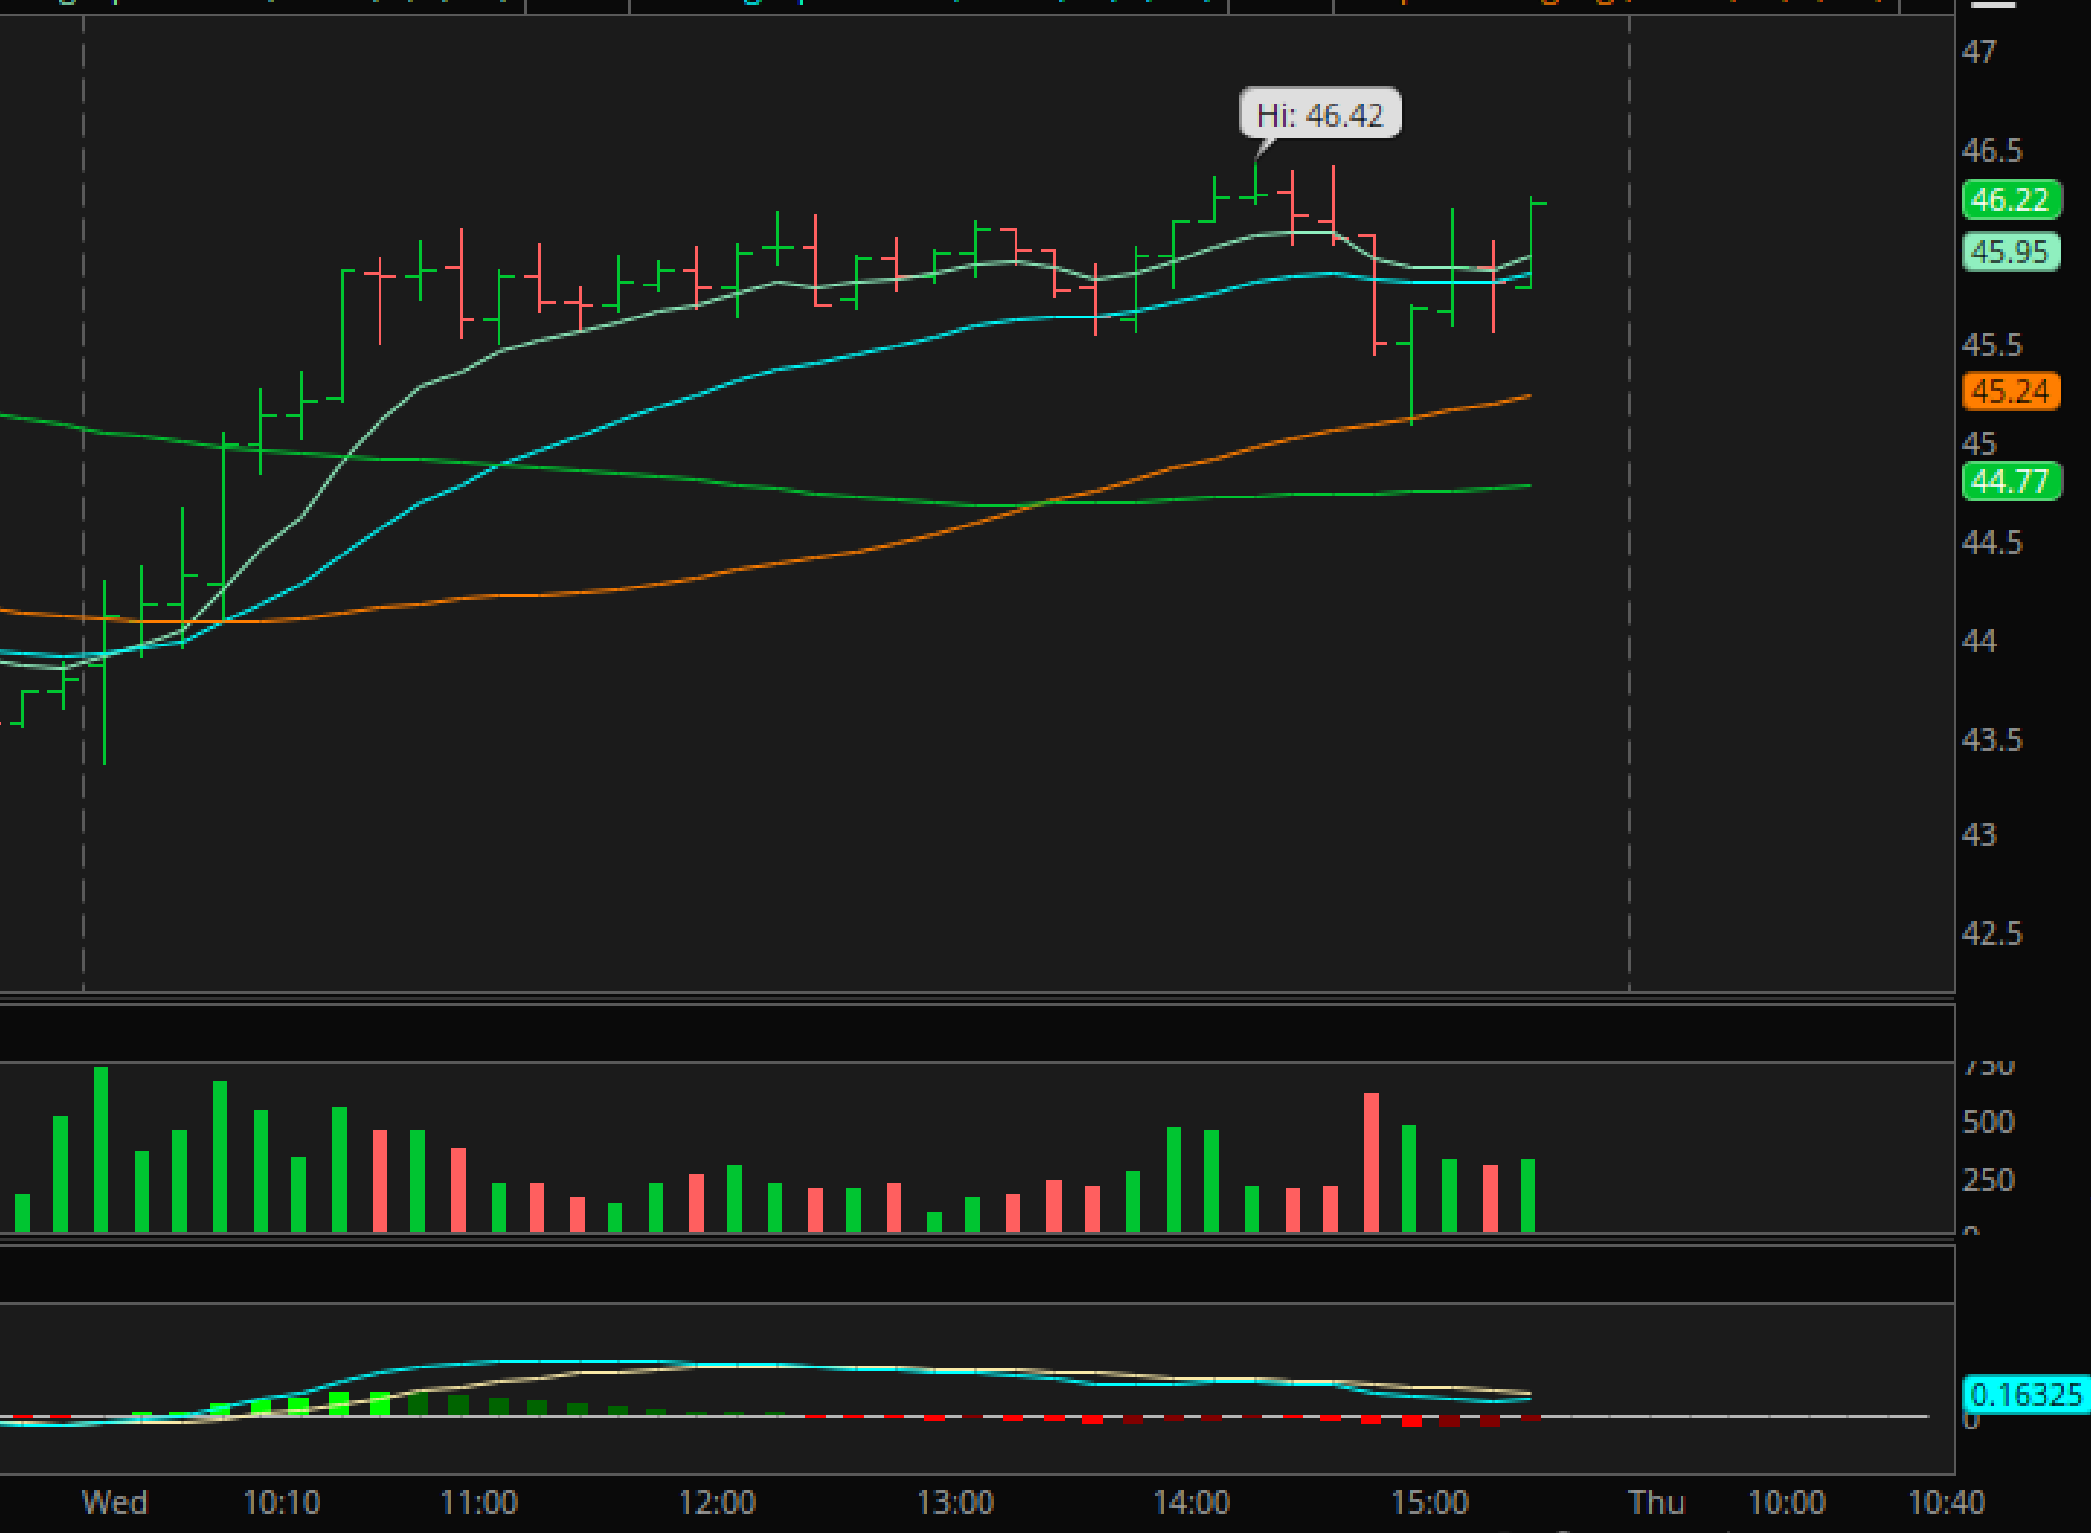The width and height of the screenshot is (2091, 1533).
Task: Click the 11:00 time axis marker
Action: [479, 1502]
